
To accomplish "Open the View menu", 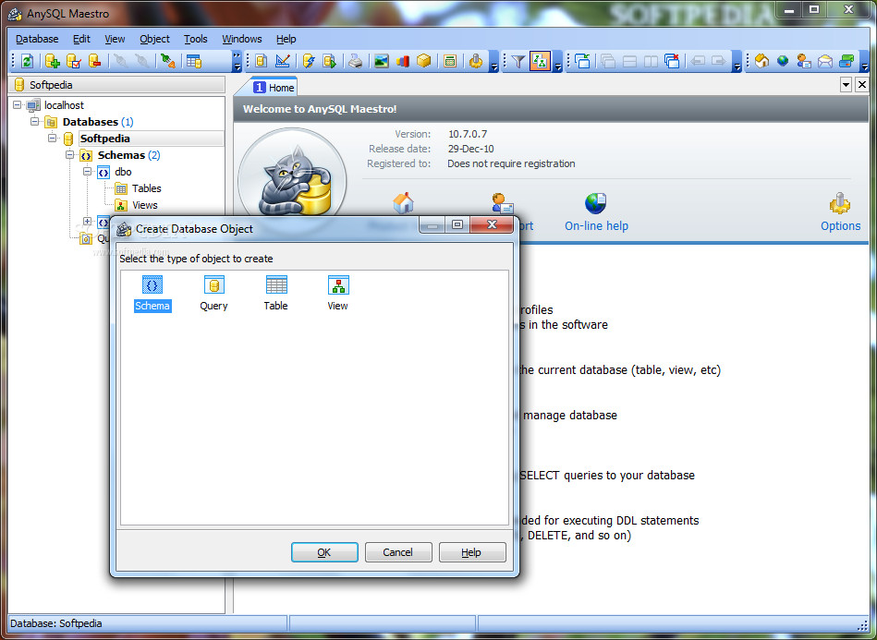I will click(x=115, y=39).
